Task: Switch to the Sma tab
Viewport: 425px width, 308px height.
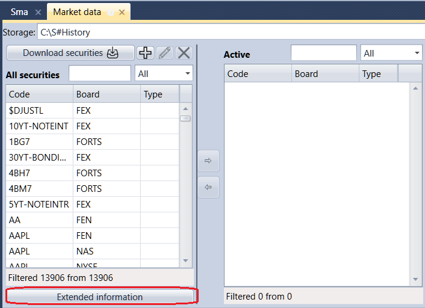Action: (x=19, y=12)
